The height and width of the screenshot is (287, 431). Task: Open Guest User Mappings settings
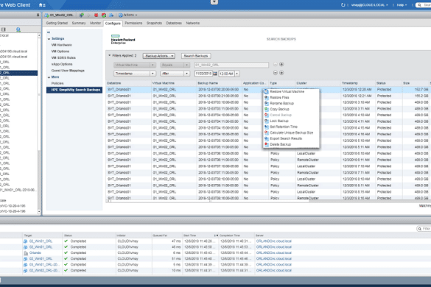[68, 71]
